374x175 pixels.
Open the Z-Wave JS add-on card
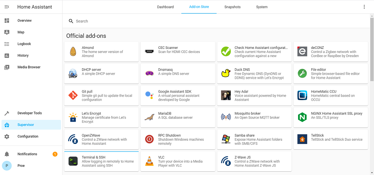tap(254, 162)
